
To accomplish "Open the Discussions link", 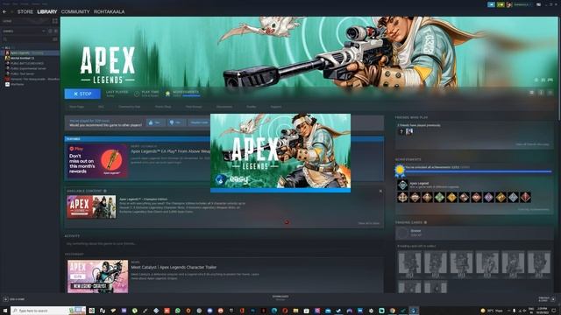I will [224, 107].
